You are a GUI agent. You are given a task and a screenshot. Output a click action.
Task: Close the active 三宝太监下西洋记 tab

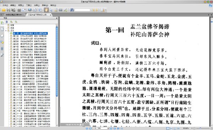click(x=50, y=15)
